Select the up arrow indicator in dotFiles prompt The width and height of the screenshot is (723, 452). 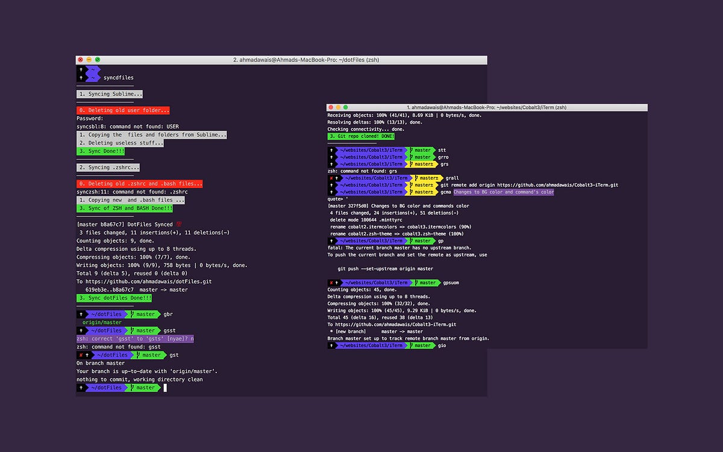[x=81, y=314]
